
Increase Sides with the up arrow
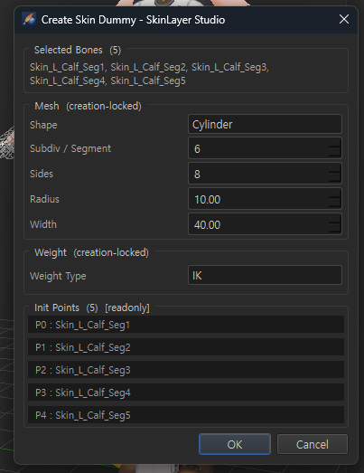click(x=335, y=168)
